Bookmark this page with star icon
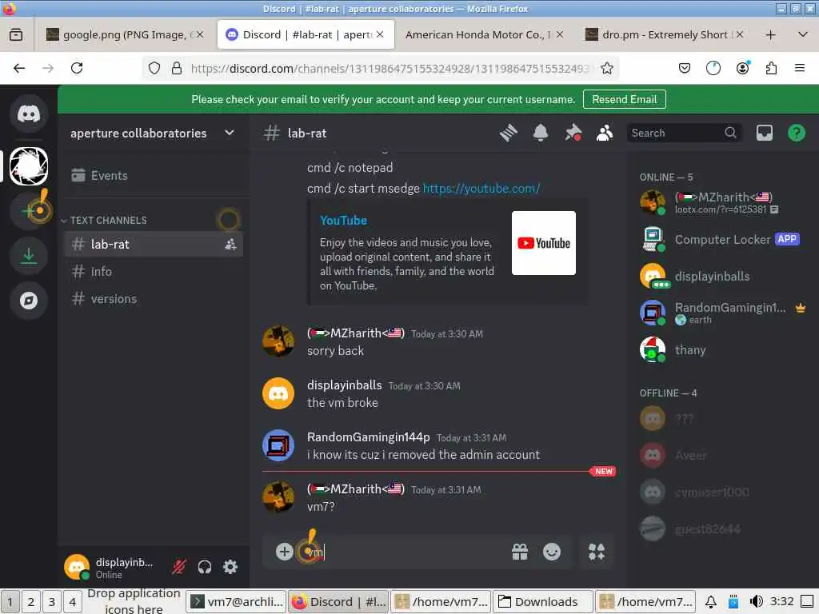This screenshot has width=819, height=614. point(606,69)
